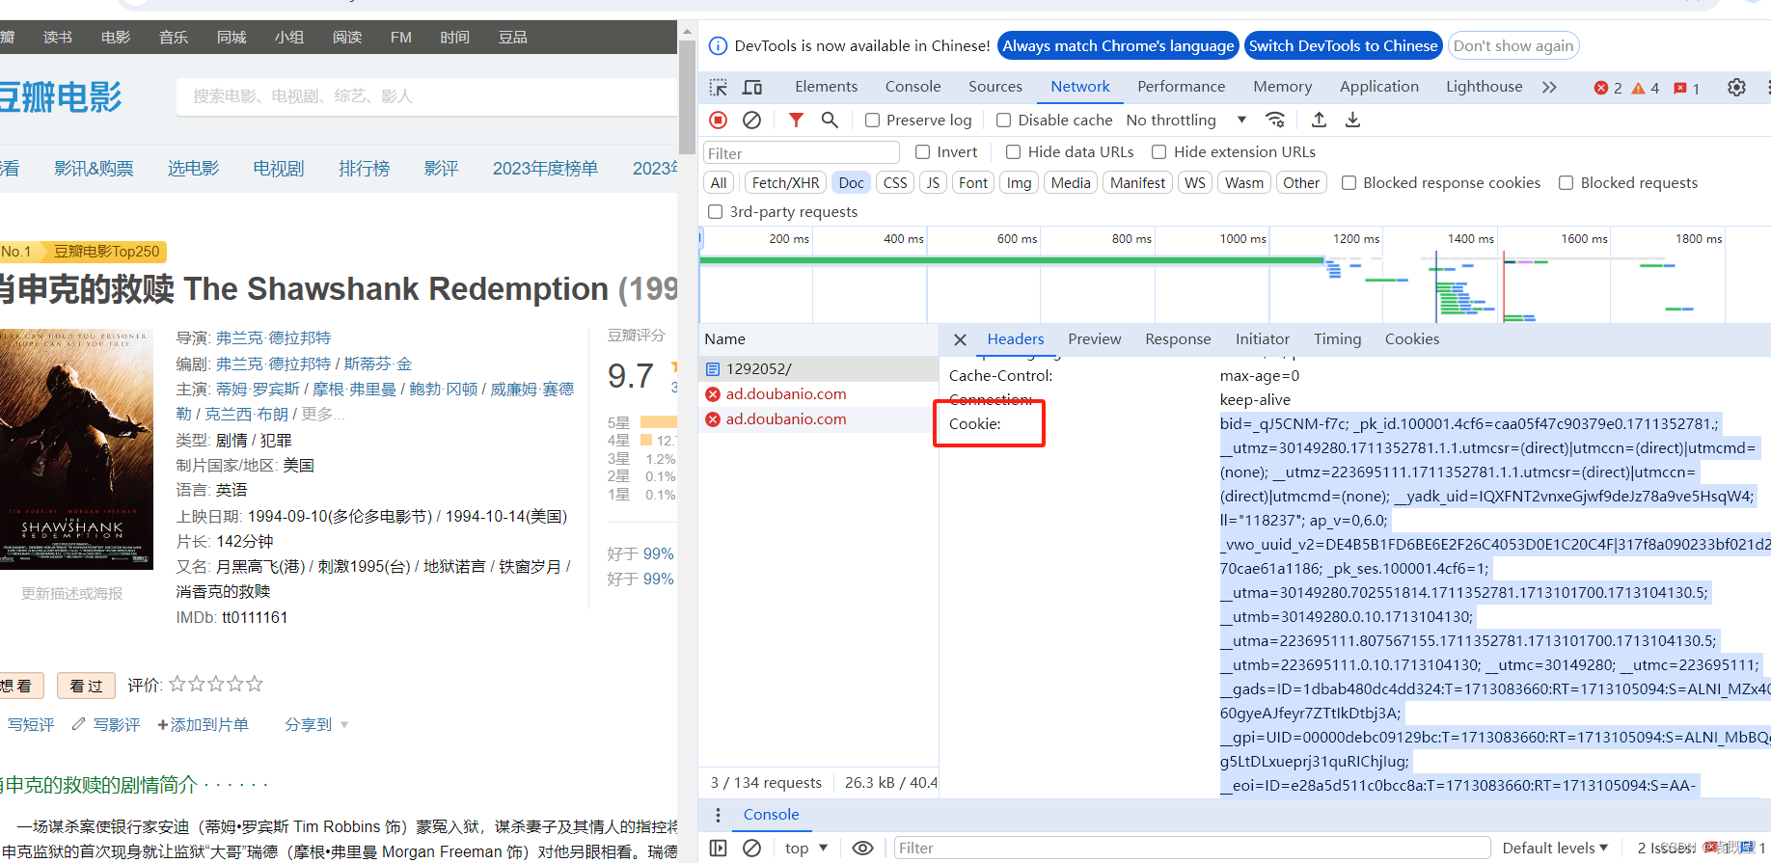Image resolution: width=1771 pixels, height=863 pixels.
Task: Check Blocked response cookies
Action: click(1349, 182)
